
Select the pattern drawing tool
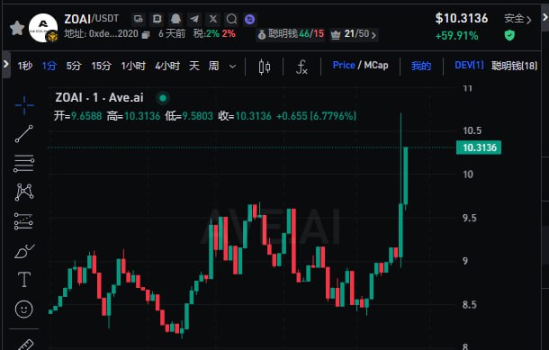tap(24, 192)
